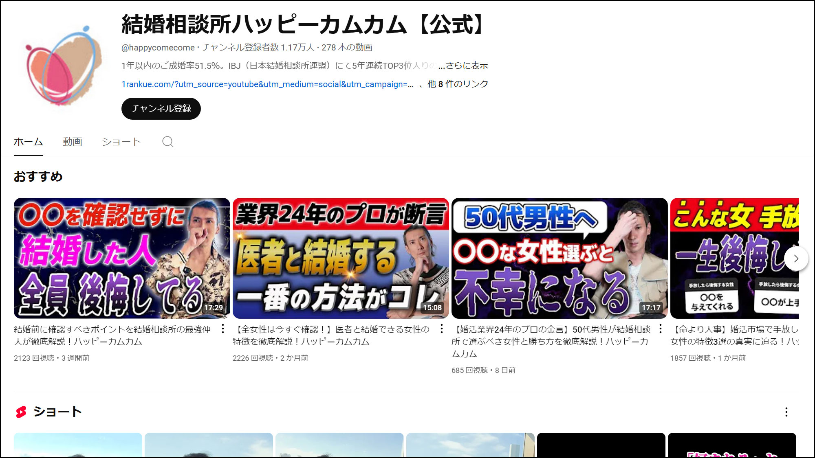Open options menu for 医者と結婚できる女性 video

(442, 329)
